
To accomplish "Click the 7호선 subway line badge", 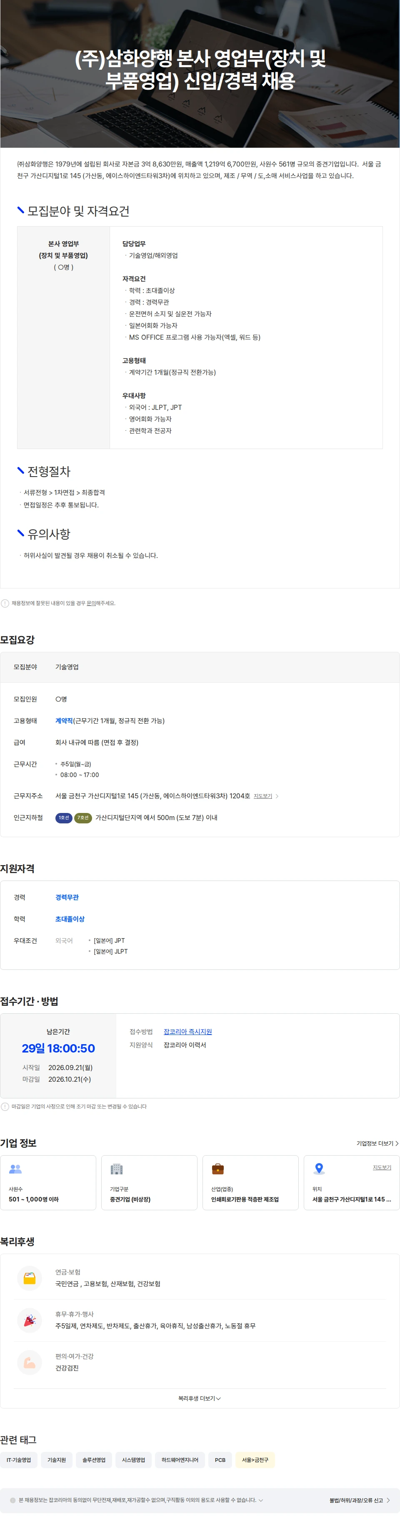I will coord(83,818).
